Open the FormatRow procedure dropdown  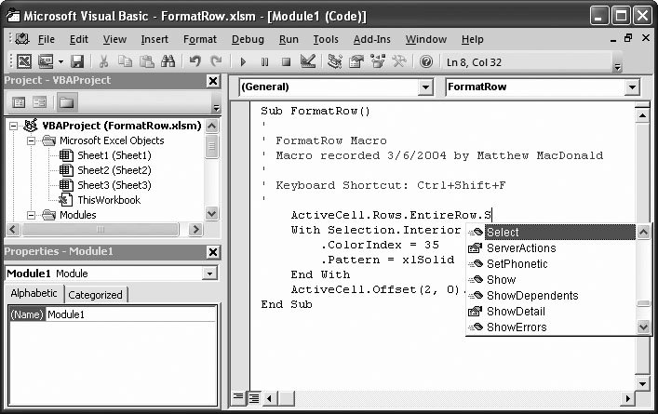632,87
